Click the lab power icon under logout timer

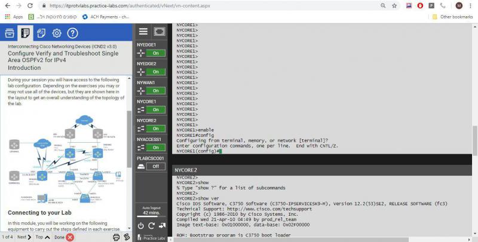tap(141, 225)
